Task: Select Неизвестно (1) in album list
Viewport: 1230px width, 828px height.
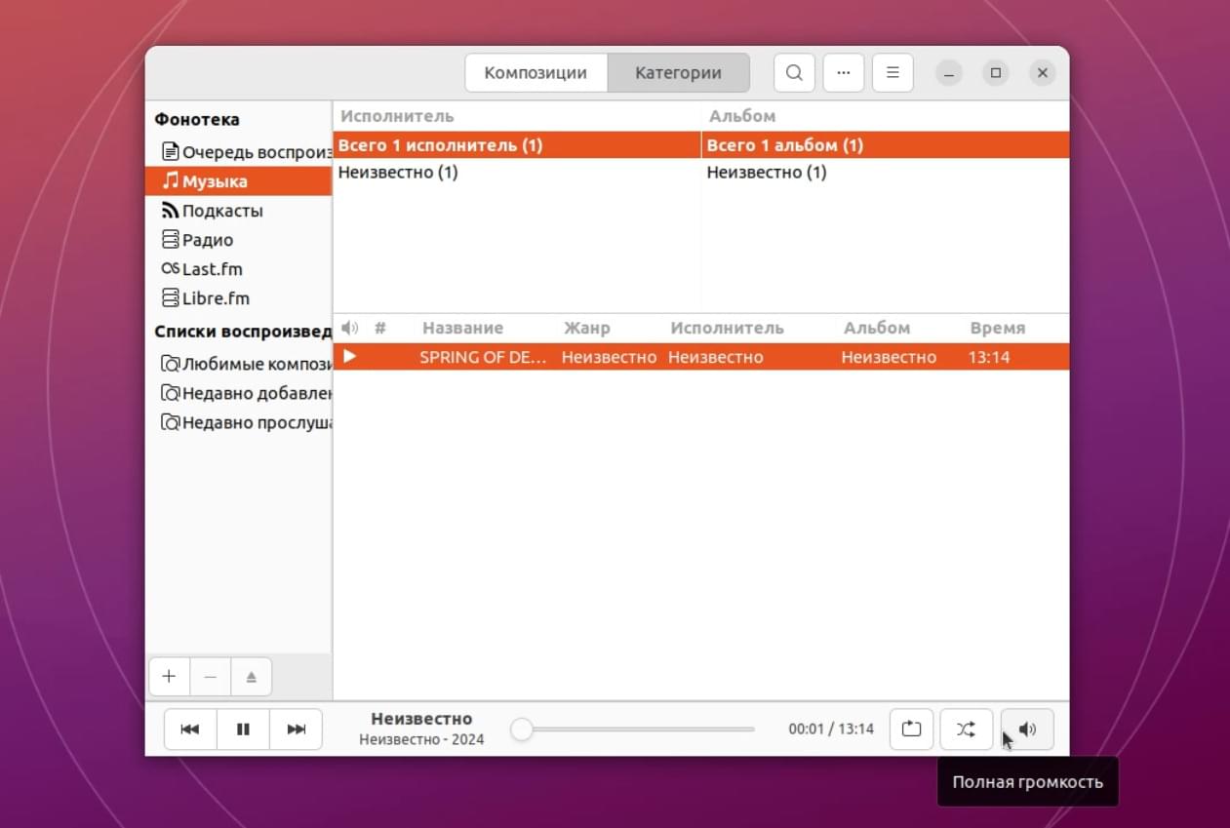Action: (x=886, y=173)
